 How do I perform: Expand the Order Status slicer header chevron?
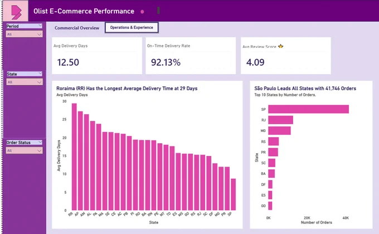pyautogui.click(x=40, y=142)
